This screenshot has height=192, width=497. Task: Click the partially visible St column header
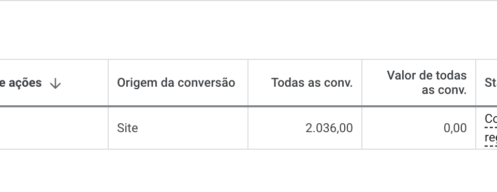[x=491, y=83]
